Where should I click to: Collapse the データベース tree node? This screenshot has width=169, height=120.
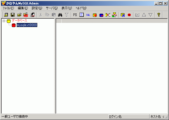click(4, 21)
